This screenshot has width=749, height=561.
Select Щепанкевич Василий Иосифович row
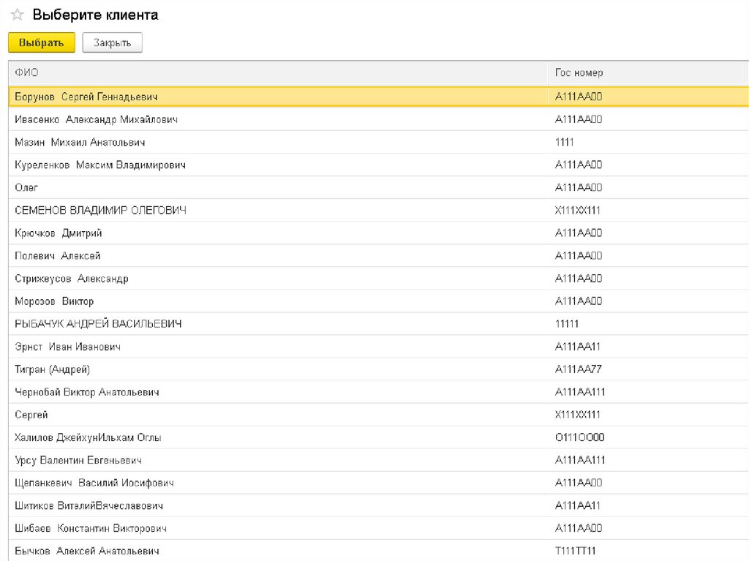pyautogui.click(x=94, y=483)
